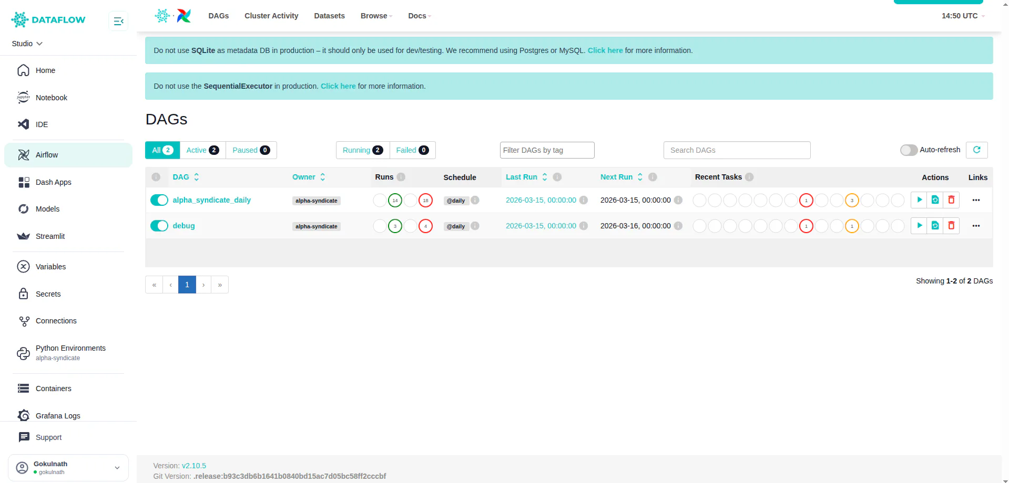The height and width of the screenshot is (483, 1009).
Task: Follow the Click here link about SQLite
Action: click(605, 50)
